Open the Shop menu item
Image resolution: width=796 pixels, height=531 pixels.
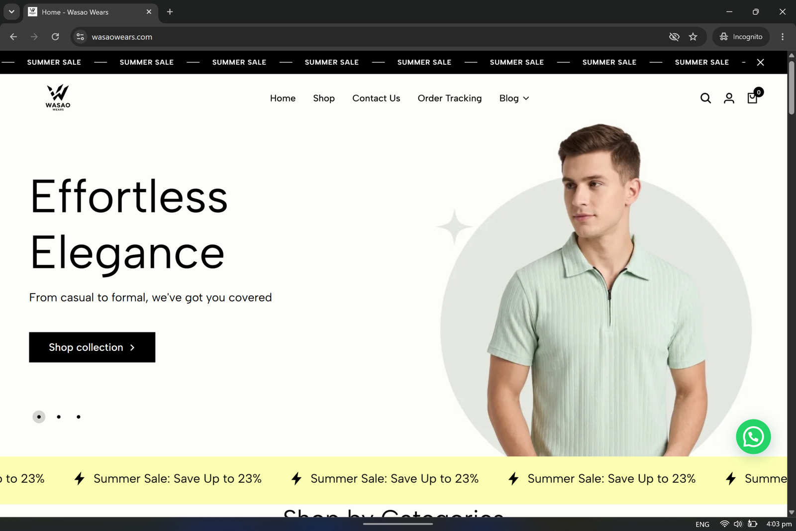point(324,98)
